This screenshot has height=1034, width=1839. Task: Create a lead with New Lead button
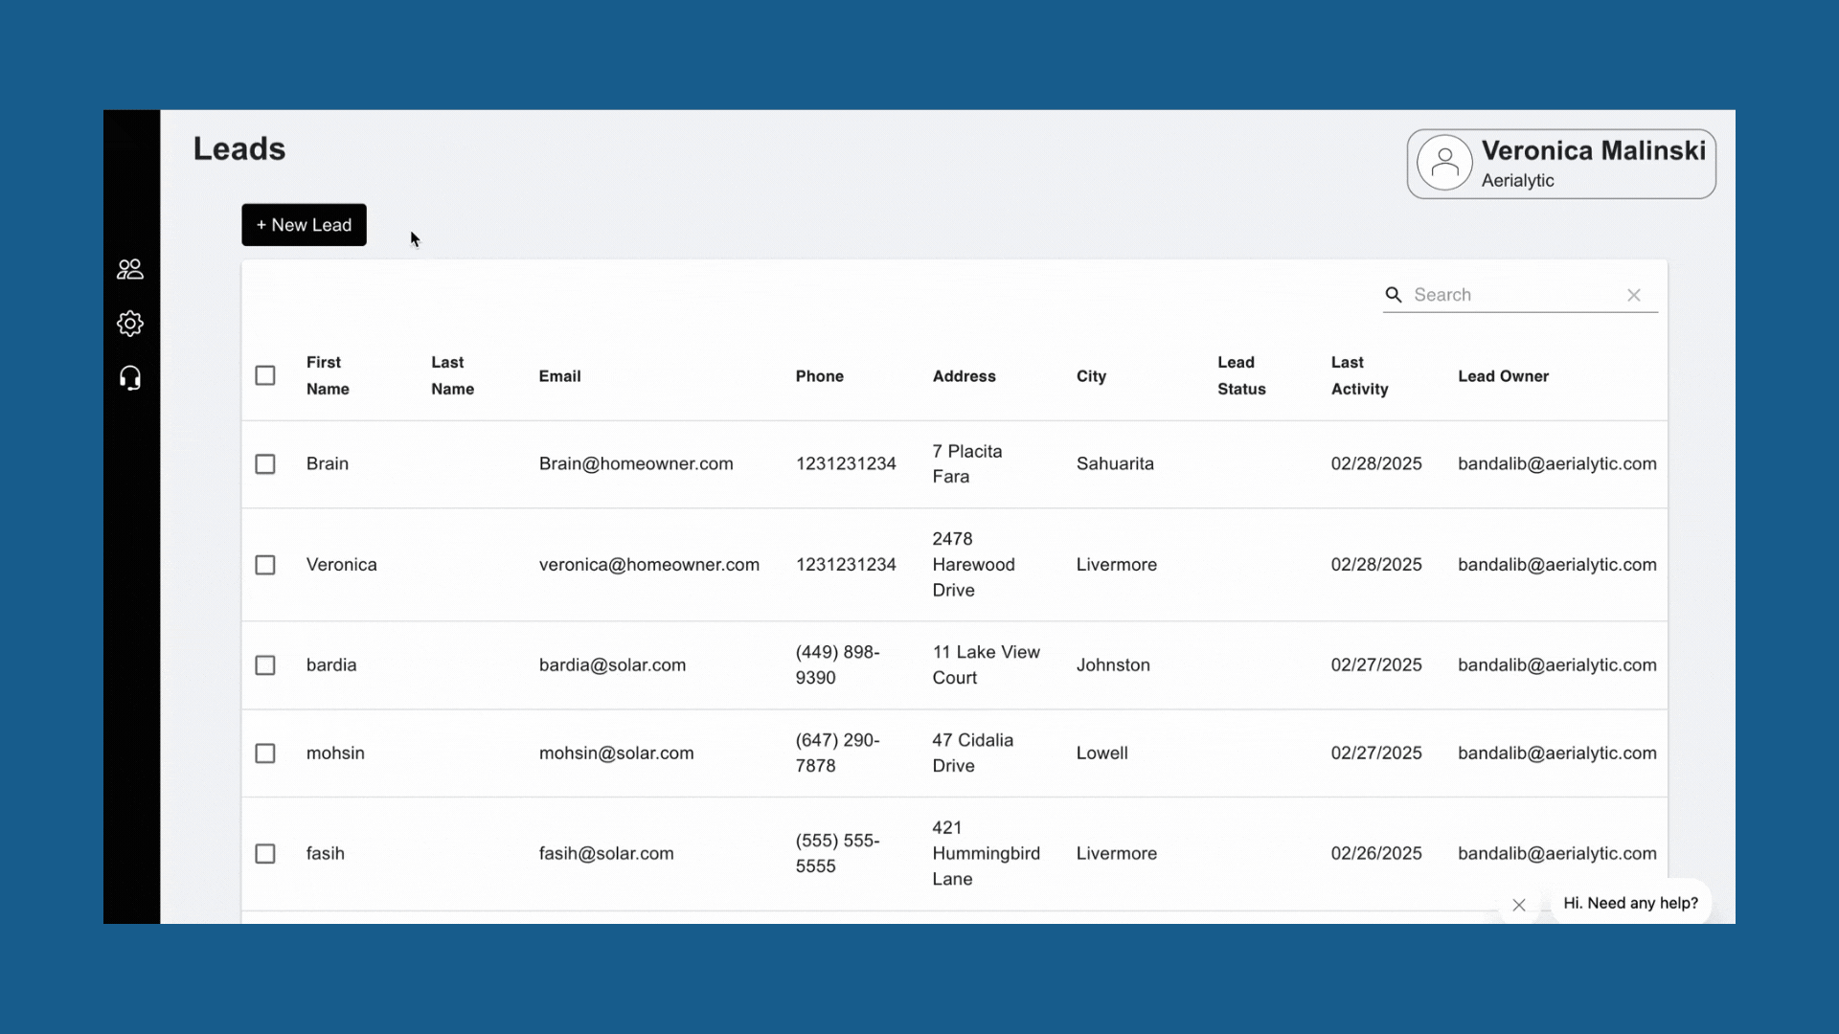[x=304, y=225]
